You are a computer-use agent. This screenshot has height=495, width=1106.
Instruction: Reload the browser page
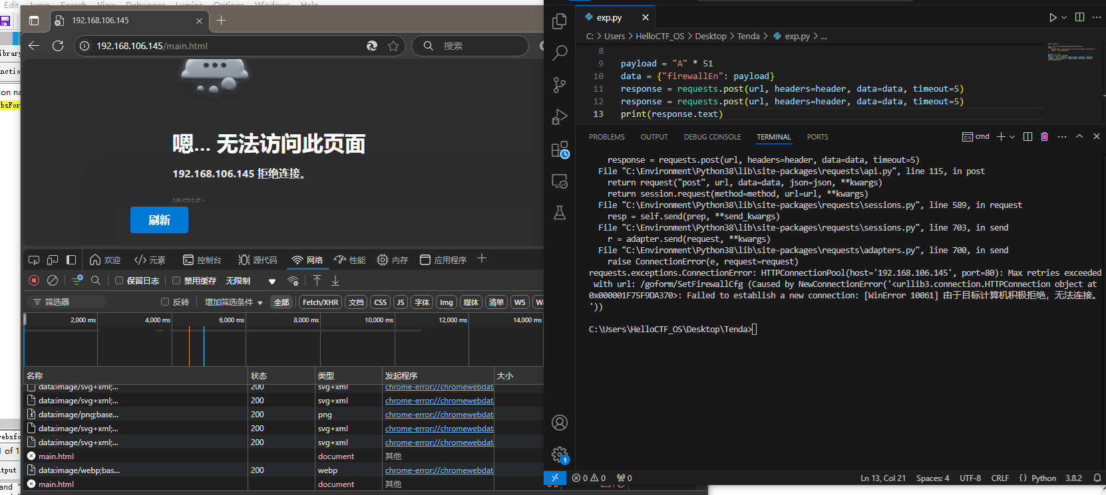[x=58, y=46]
